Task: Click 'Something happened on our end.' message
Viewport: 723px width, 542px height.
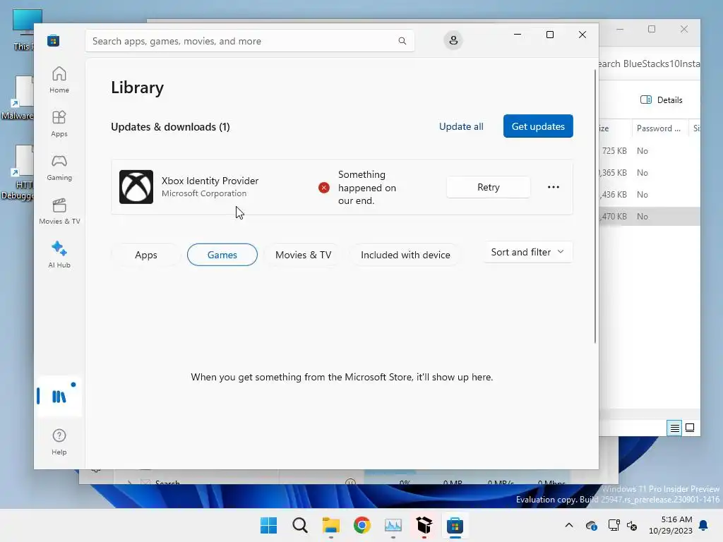Action: click(x=367, y=188)
